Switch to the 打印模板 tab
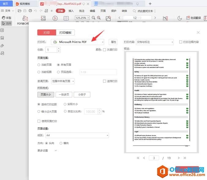The image size is (207, 180). coord(65,32)
